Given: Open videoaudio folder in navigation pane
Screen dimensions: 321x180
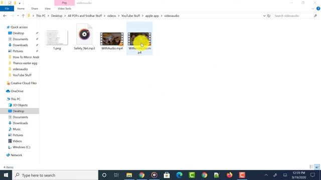Looking at the screenshot, I should point(20,69).
